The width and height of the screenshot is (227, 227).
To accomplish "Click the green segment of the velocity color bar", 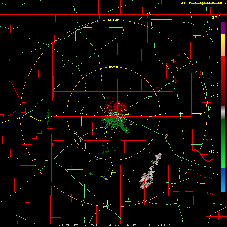I will pos(223,143).
